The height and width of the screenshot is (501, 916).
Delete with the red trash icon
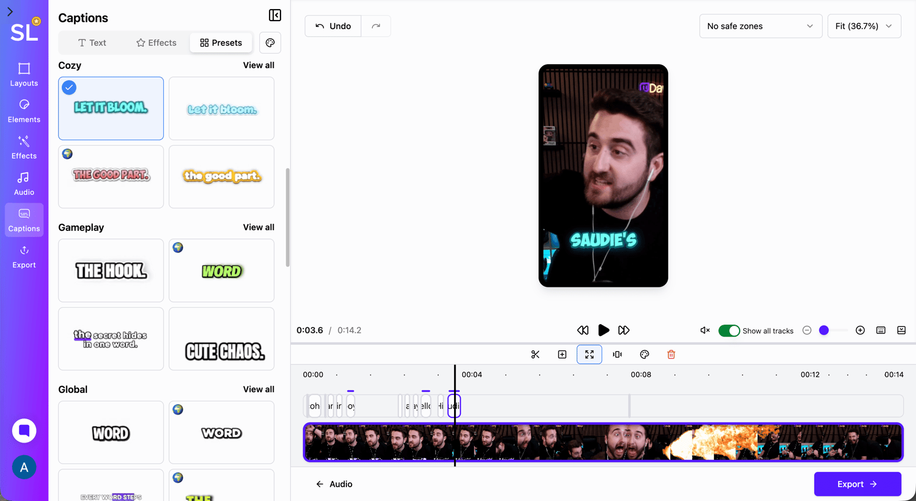point(671,354)
